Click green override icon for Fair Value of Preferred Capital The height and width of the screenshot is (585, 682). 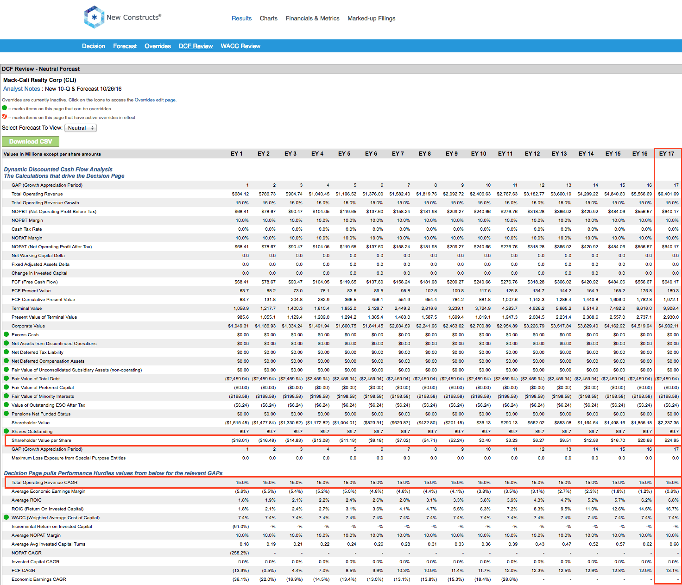[6, 387]
